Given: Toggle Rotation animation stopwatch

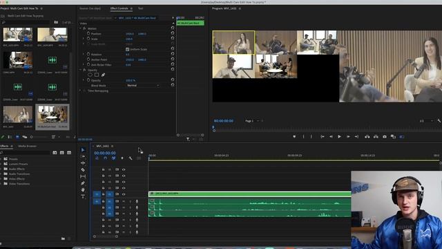Looking at the screenshot, I should tap(88, 54).
